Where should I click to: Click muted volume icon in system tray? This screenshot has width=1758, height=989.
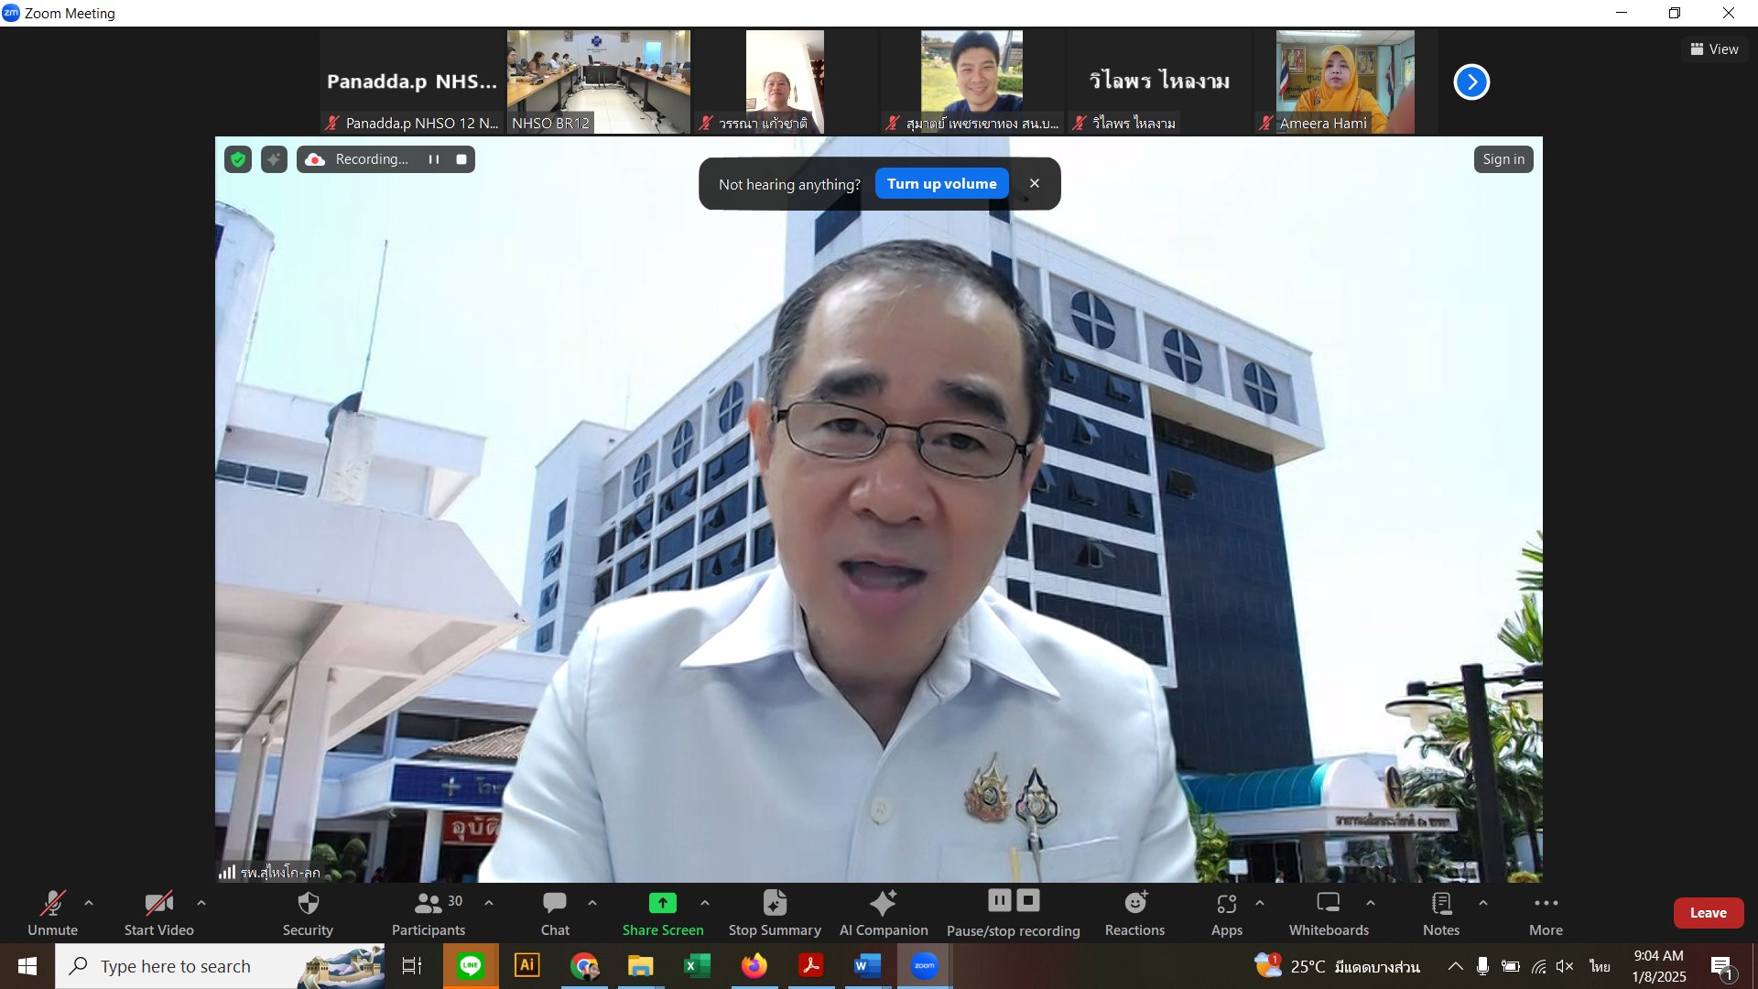[1565, 966]
